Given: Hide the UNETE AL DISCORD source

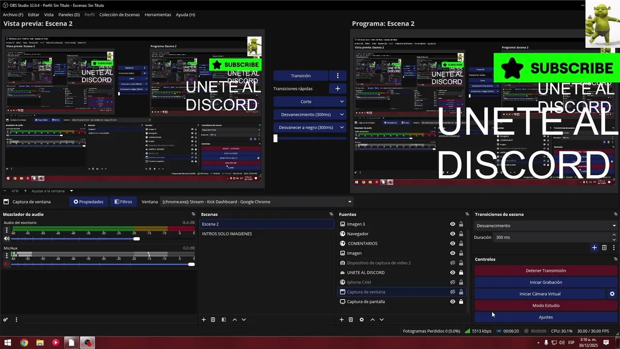Looking at the screenshot, I should click(452, 272).
